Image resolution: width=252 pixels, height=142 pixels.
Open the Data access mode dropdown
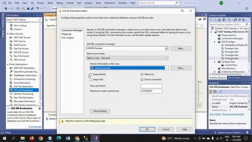point(167,58)
